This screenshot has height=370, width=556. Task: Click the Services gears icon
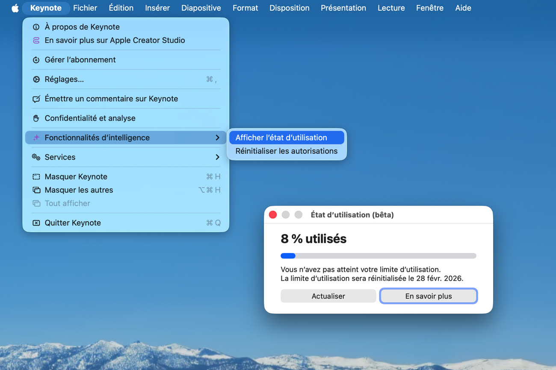(36, 157)
